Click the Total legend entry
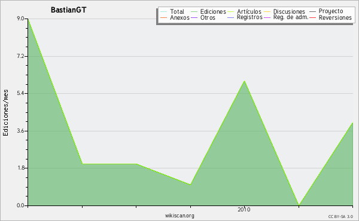The height and width of the screenshot is (221, 359). 172,11
